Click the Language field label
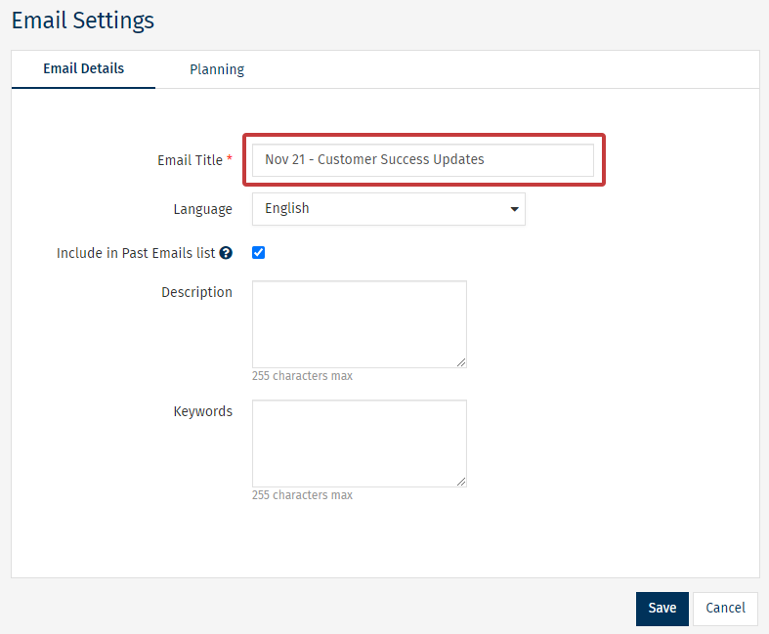 click(x=203, y=209)
